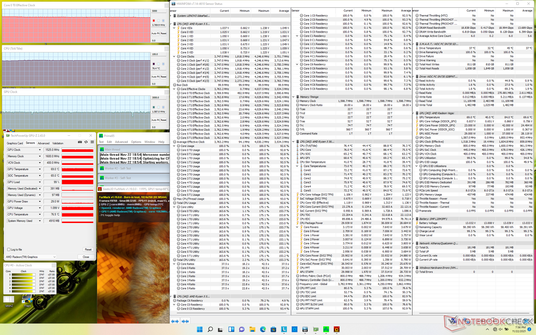Open FurMark from the taskbar
Viewport: 536px width, 335px height.
[337, 329]
